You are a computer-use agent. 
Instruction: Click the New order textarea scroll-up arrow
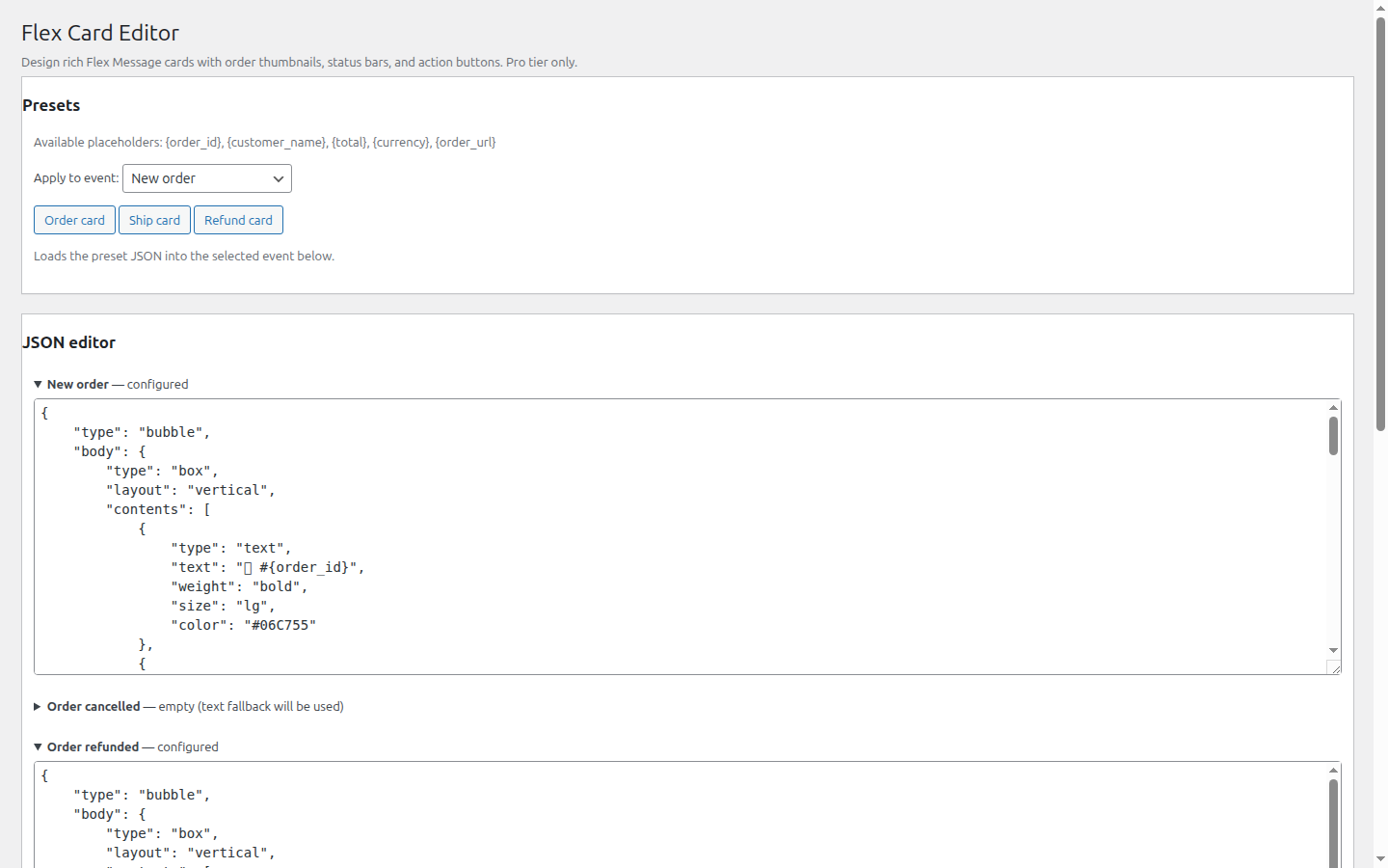[x=1333, y=407]
